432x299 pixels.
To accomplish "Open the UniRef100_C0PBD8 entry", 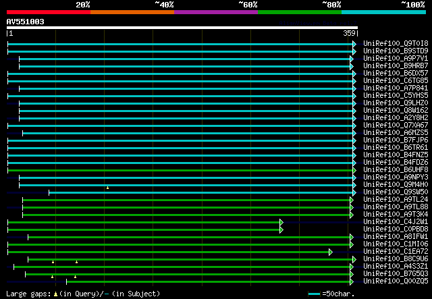I will [396, 229].
